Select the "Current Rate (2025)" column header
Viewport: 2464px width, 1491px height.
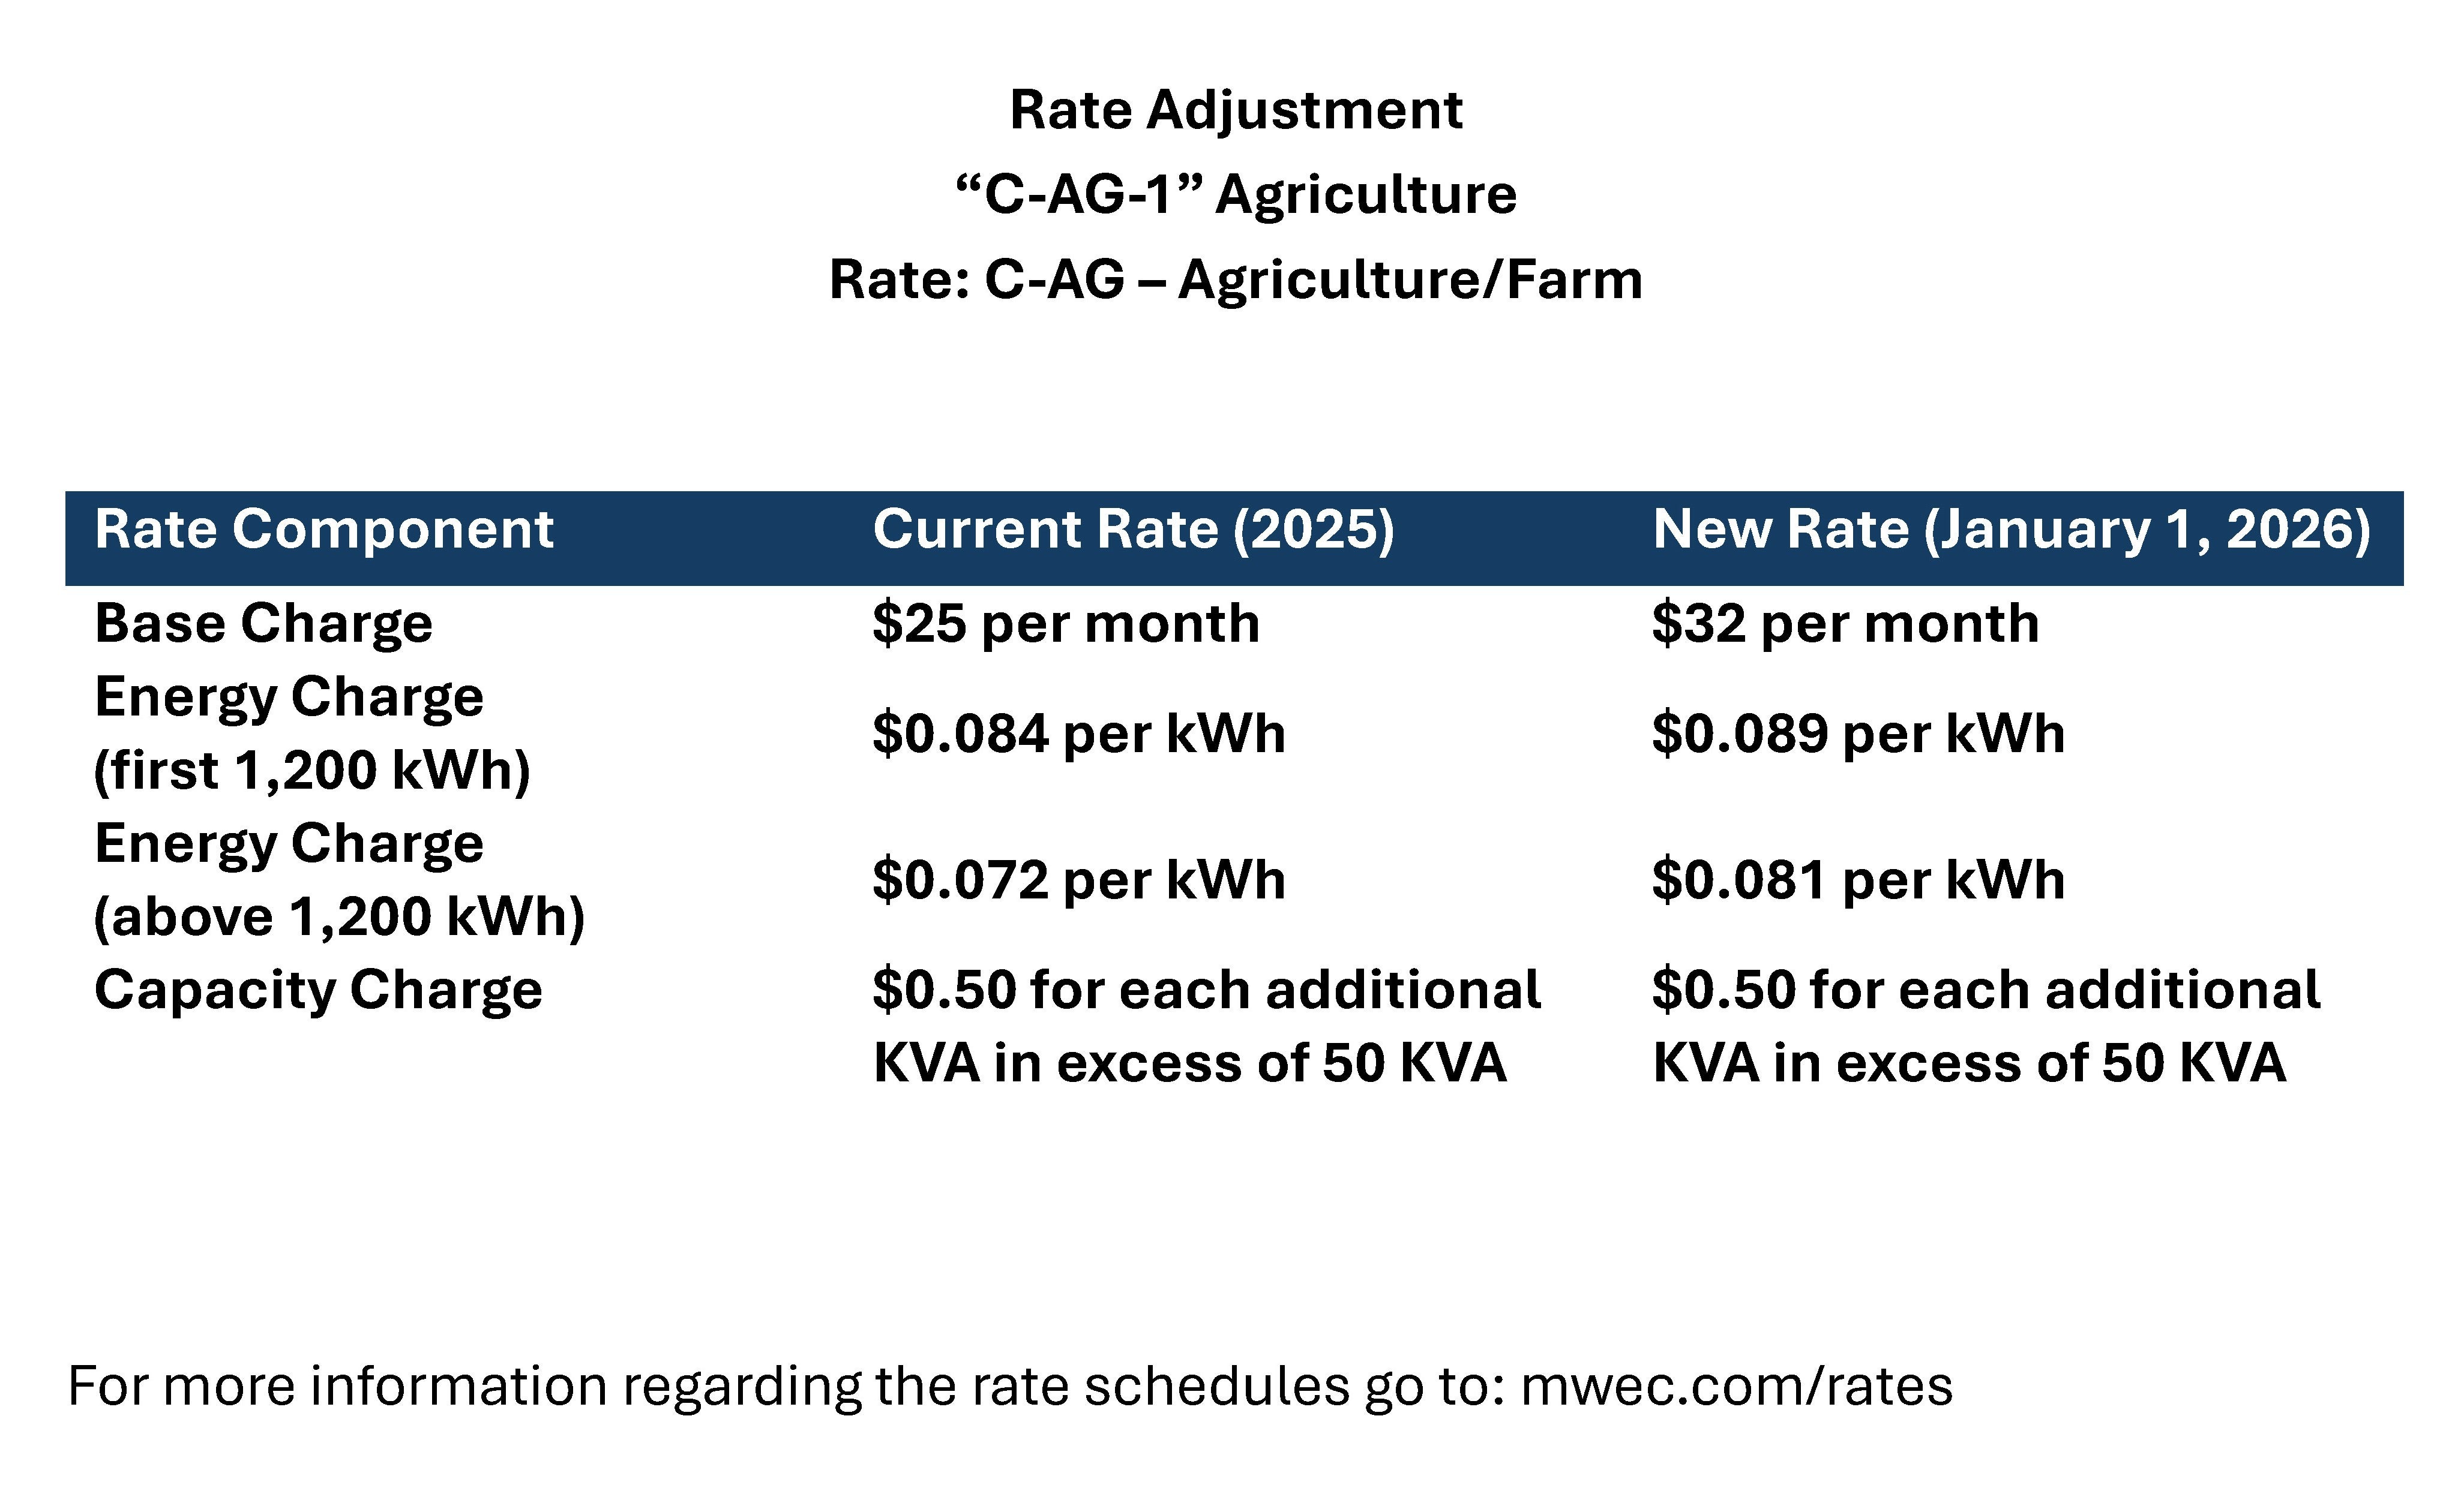[1133, 530]
